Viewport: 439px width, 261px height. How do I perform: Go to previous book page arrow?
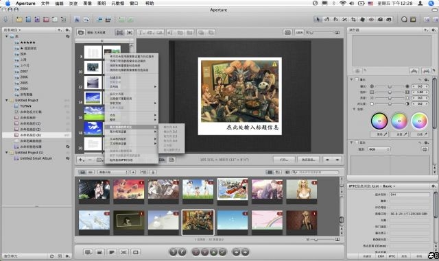point(327,160)
